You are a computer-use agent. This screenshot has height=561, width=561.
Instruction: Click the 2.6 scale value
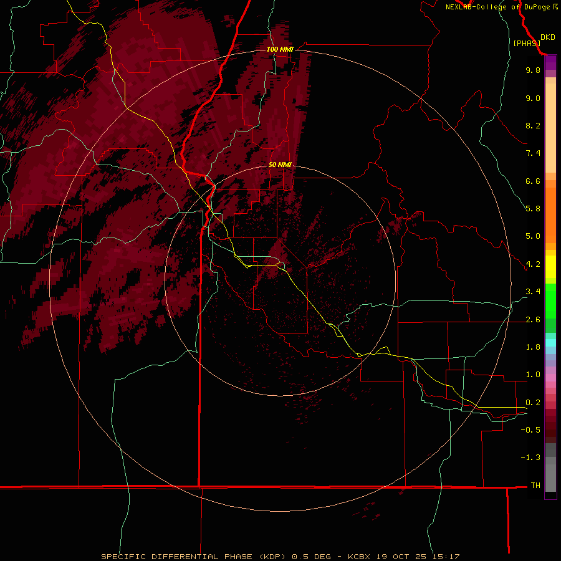[533, 320]
